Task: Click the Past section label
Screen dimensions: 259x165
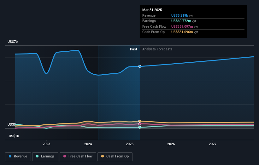Action: (133, 49)
